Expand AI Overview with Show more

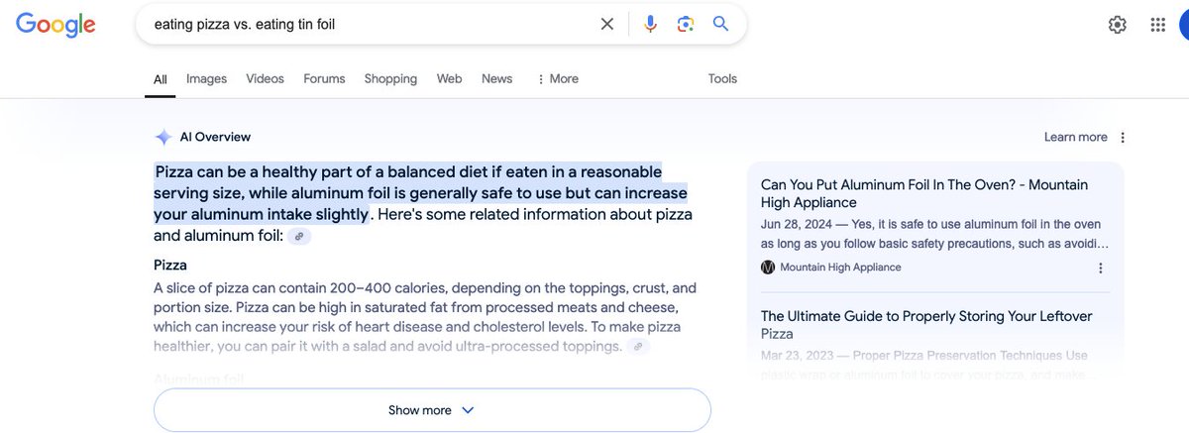point(432,410)
